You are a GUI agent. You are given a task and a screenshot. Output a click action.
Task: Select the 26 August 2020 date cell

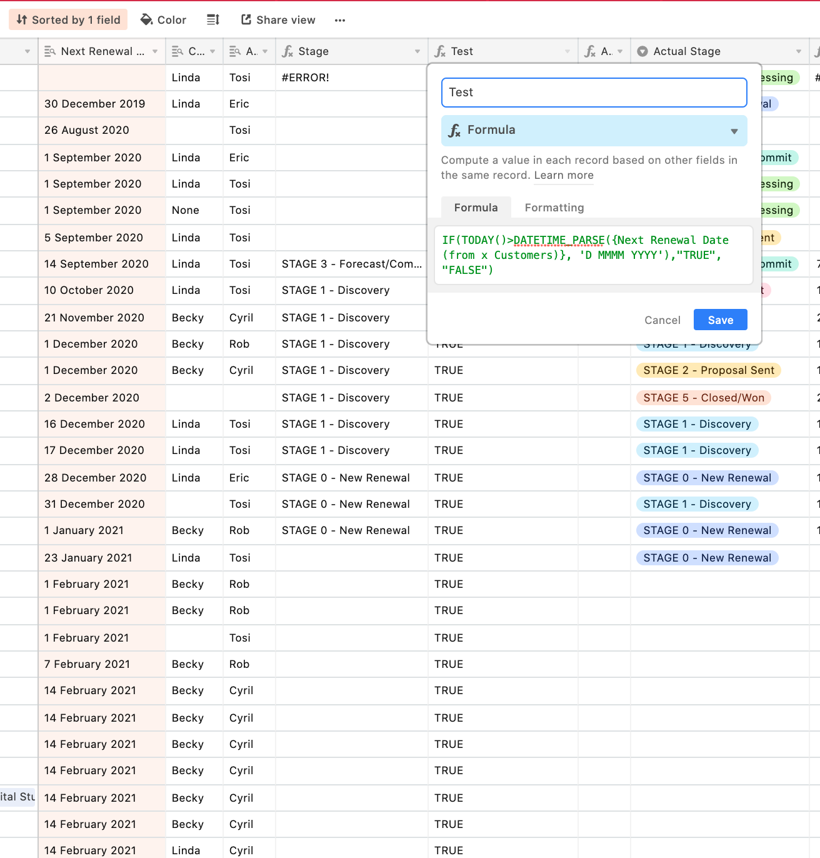click(102, 130)
